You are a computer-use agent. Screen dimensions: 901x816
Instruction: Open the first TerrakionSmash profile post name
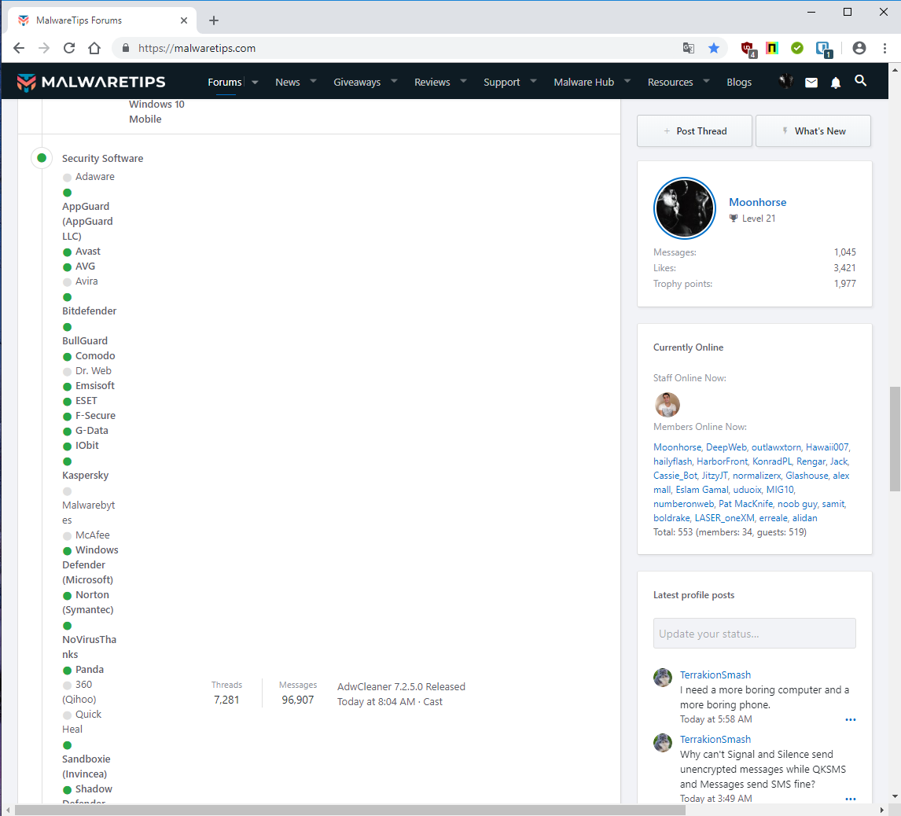[x=715, y=675]
